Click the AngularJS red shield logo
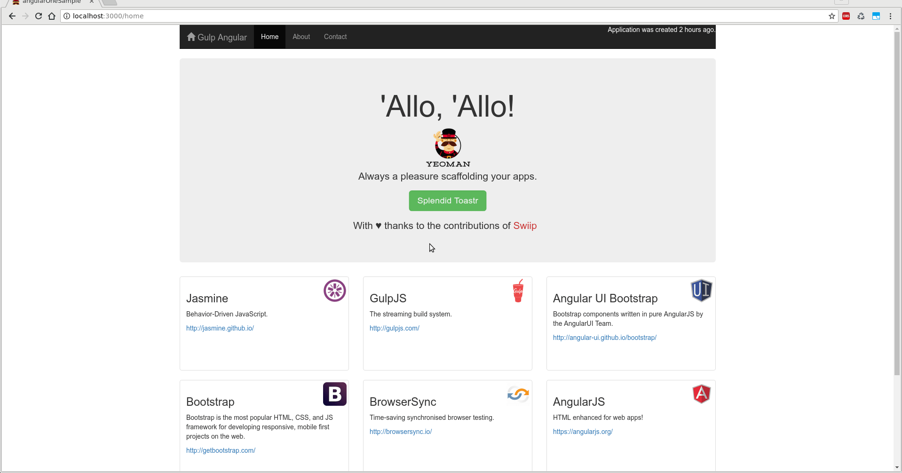The height and width of the screenshot is (473, 902). click(701, 394)
